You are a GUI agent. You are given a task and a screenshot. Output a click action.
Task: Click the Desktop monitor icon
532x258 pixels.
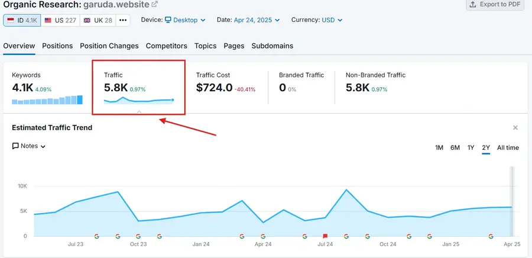click(168, 20)
